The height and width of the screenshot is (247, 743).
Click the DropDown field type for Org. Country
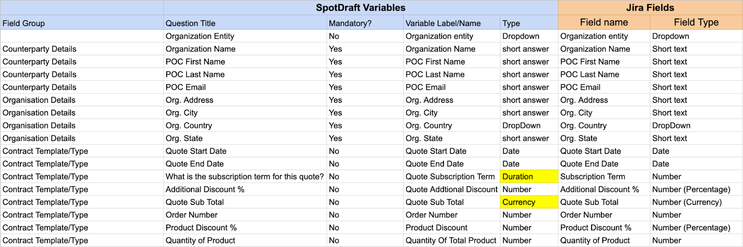click(671, 126)
